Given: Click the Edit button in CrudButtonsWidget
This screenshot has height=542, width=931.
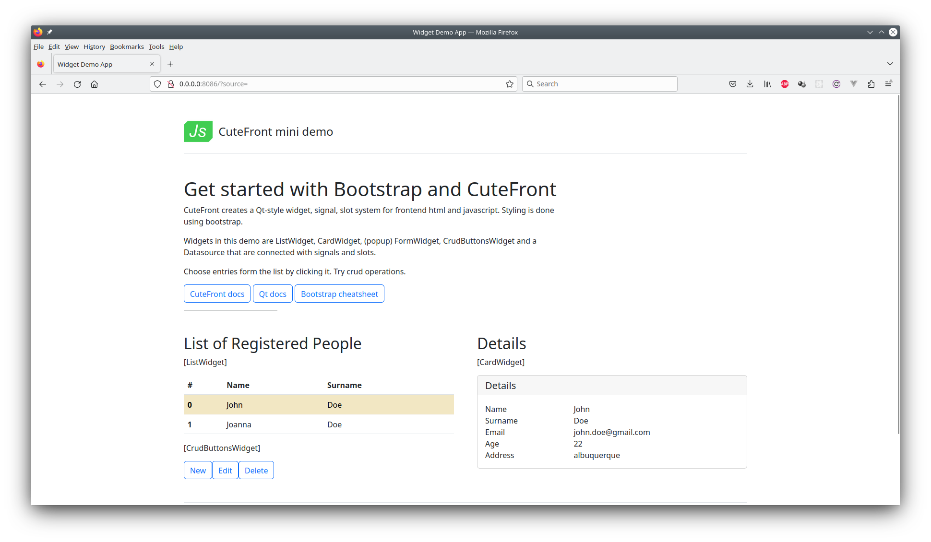Looking at the screenshot, I should pos(225,470).
